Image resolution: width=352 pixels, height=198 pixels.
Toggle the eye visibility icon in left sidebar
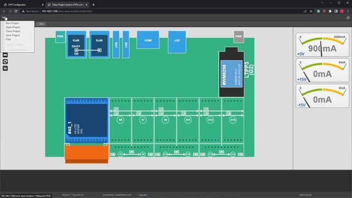tap(5, 68)
